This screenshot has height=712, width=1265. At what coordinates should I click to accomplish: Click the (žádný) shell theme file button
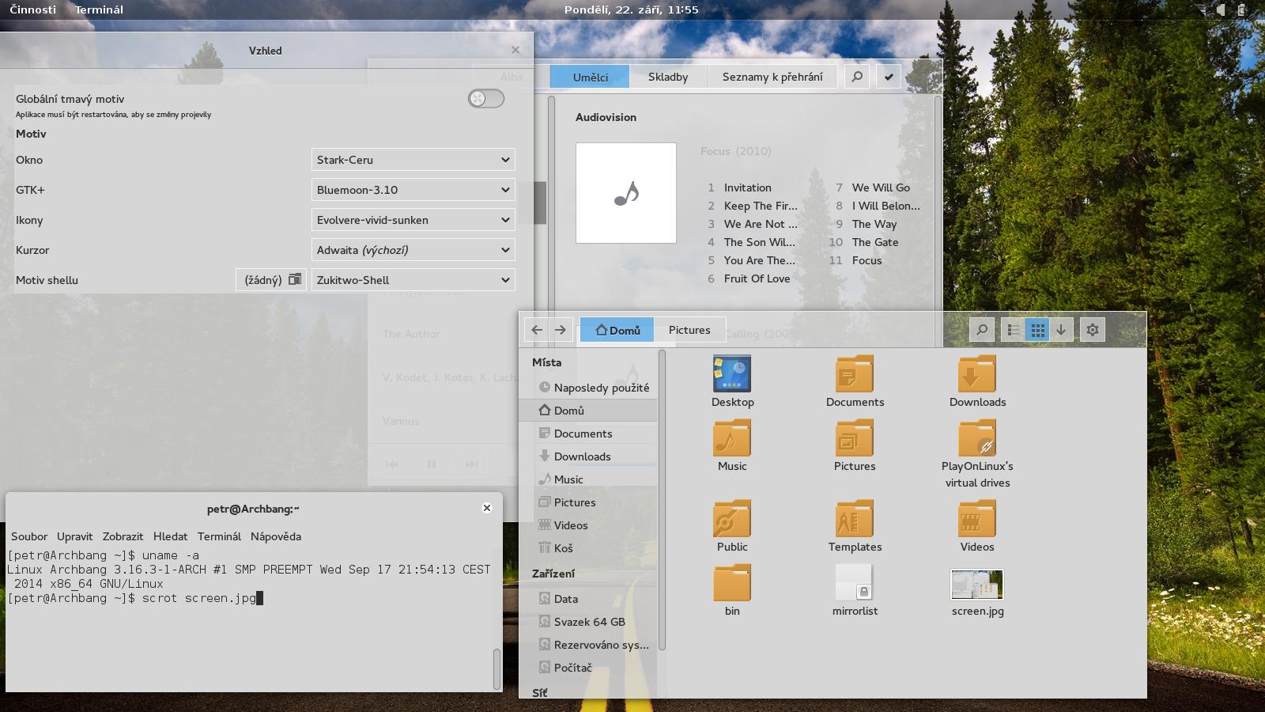point(271,280)
